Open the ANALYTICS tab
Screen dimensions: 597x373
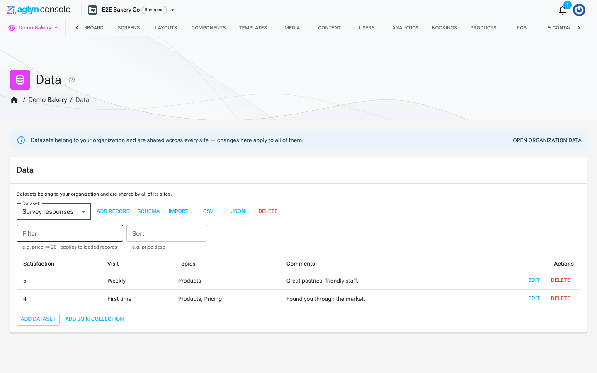click(x=405, y=28)
